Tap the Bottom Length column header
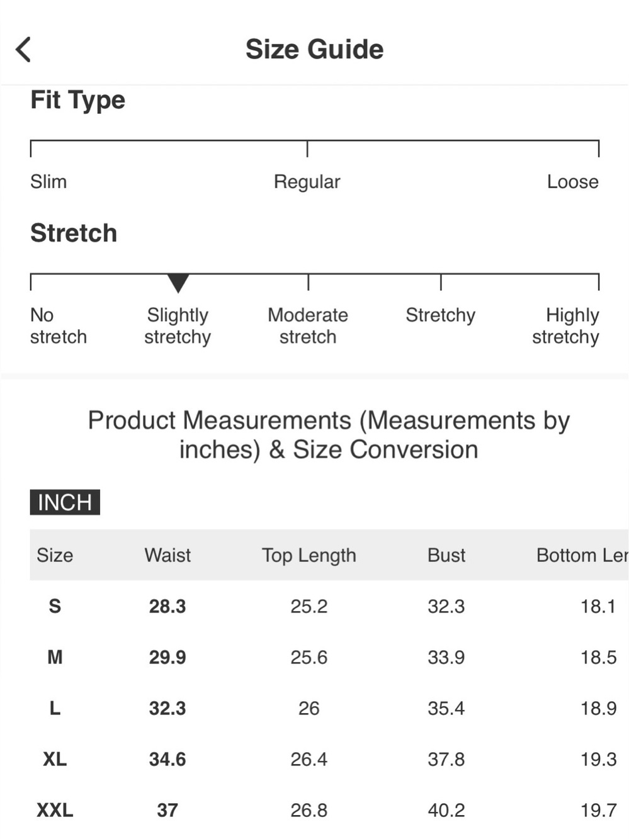The image size is (629, 839). tap(582, 555)
